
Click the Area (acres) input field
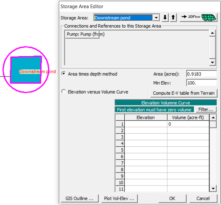[201, 74]
